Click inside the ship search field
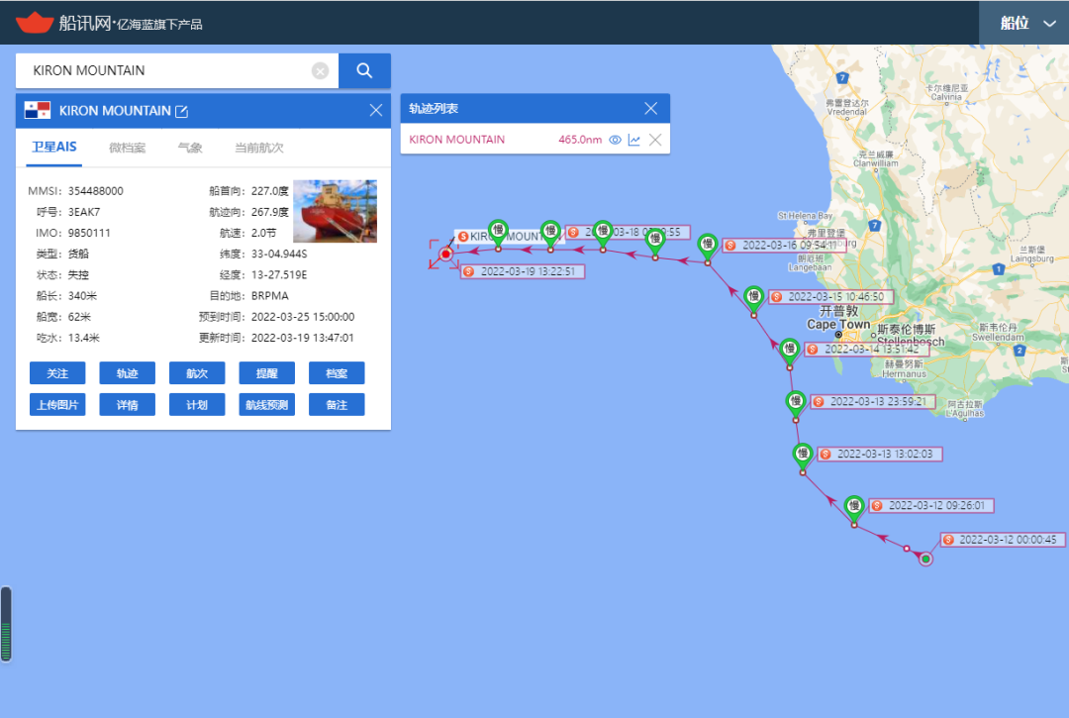Viewport: 1069px width, 718px height. [168, 70]
